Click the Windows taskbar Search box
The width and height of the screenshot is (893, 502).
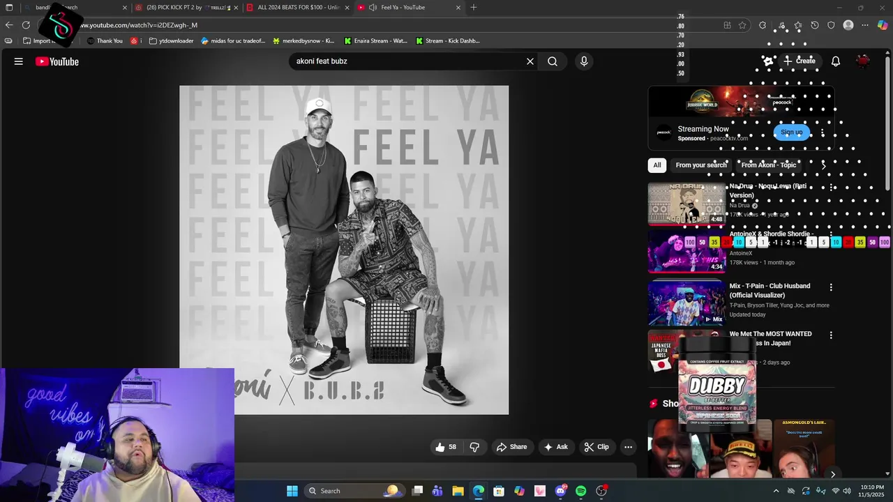tap(353, 491)
